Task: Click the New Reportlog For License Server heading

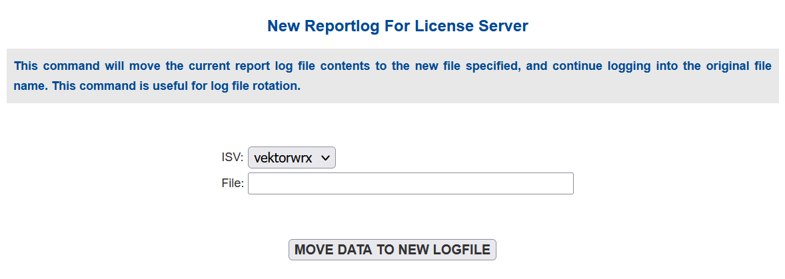Action: click(397, 26)
